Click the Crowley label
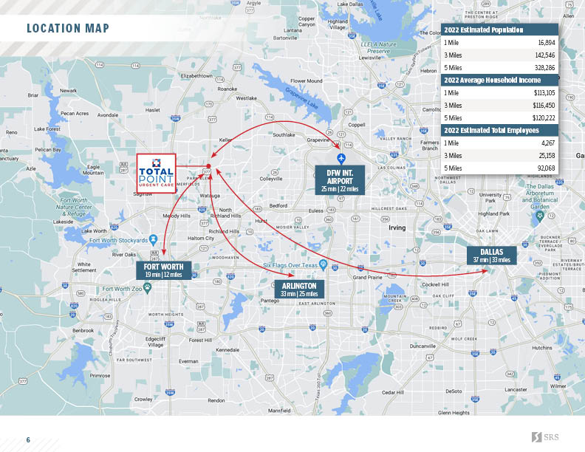This screenshot has width=585, height=452. click(x=143, y=399)
